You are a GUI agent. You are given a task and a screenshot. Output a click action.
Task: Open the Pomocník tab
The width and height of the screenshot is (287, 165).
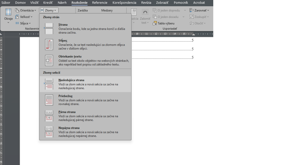(x=181, y=3)
